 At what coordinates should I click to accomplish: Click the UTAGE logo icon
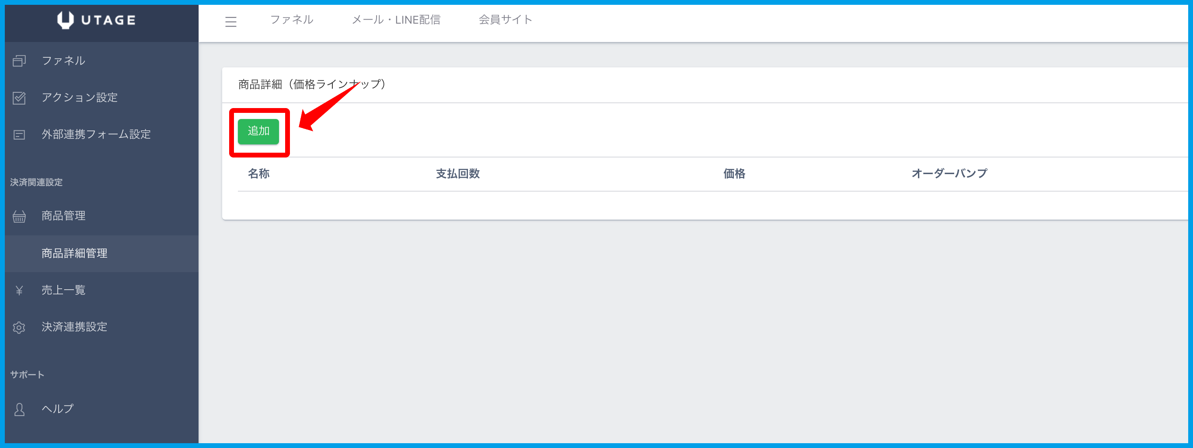65,20
